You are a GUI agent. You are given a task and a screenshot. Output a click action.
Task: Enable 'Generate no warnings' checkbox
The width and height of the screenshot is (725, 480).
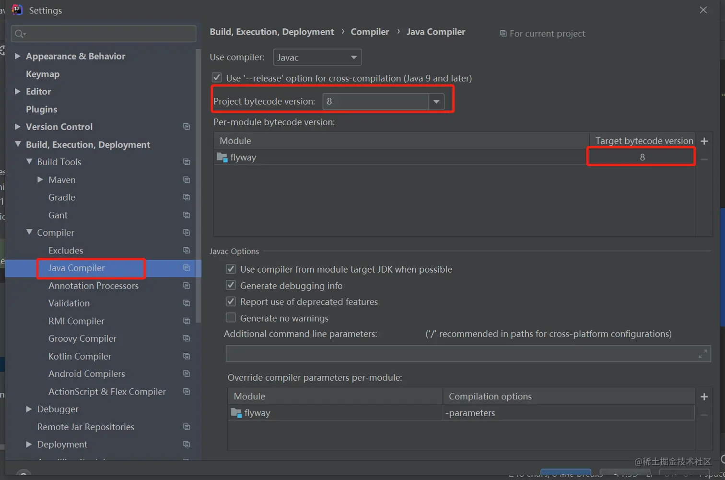(231, 318)
